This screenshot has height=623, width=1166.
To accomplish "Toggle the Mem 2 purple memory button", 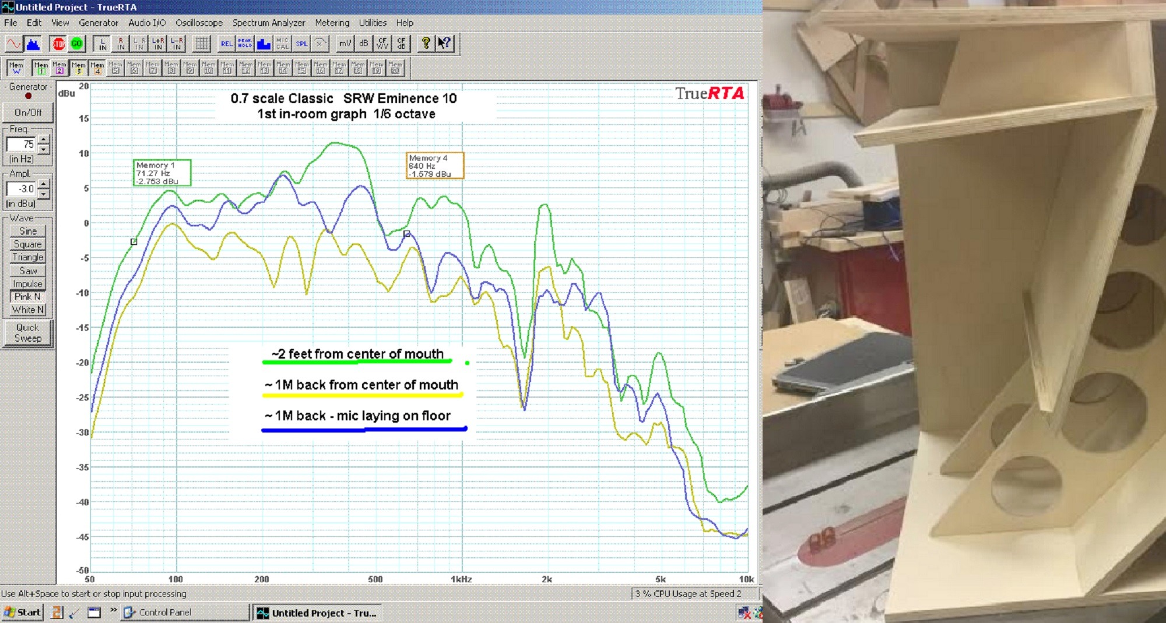I will [59, 68].
